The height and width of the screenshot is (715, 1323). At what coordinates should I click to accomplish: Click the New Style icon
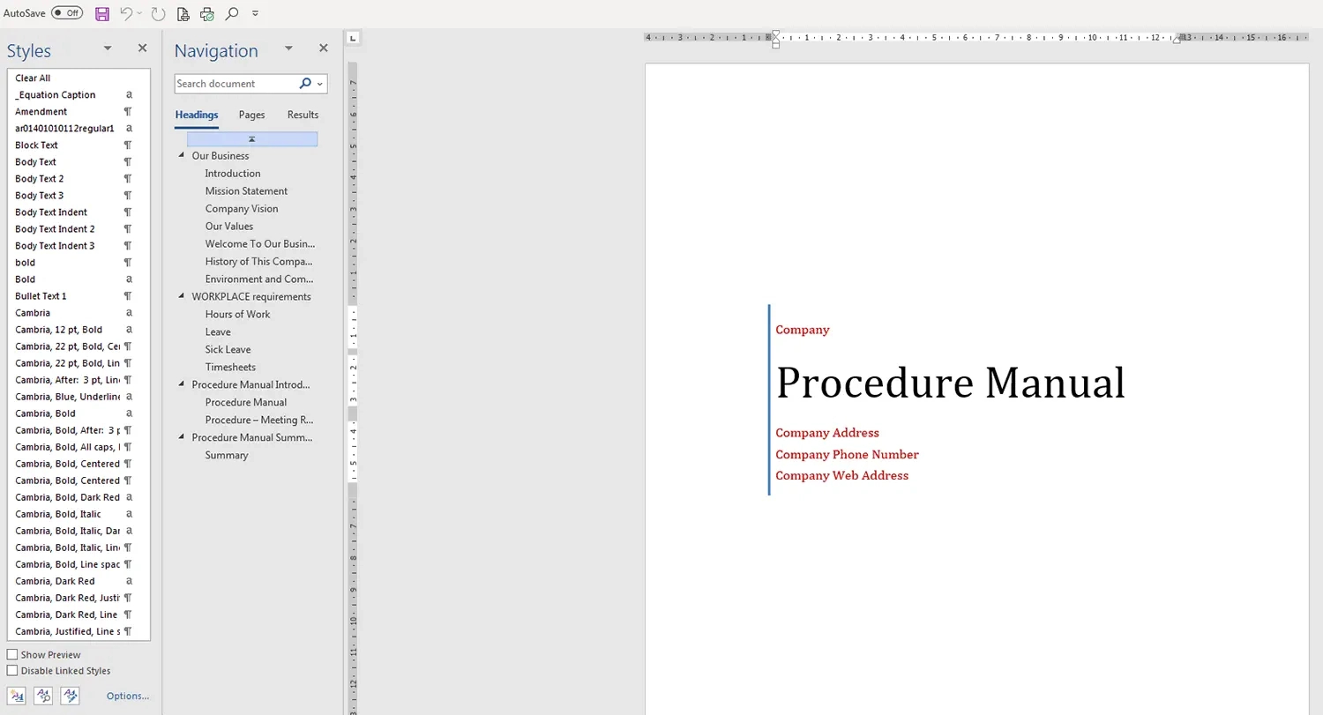17,696
